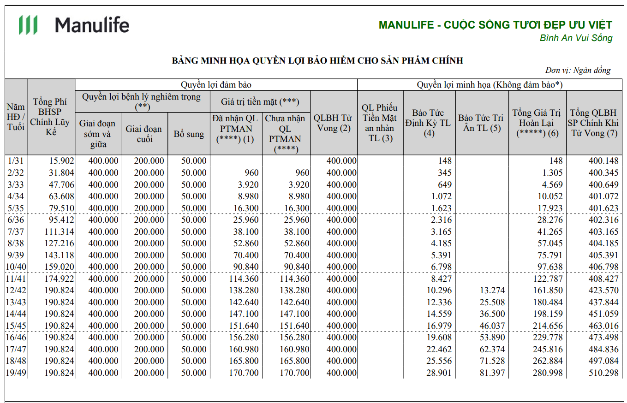Select the periodic bonus value '1.072'

pos(442,196)
